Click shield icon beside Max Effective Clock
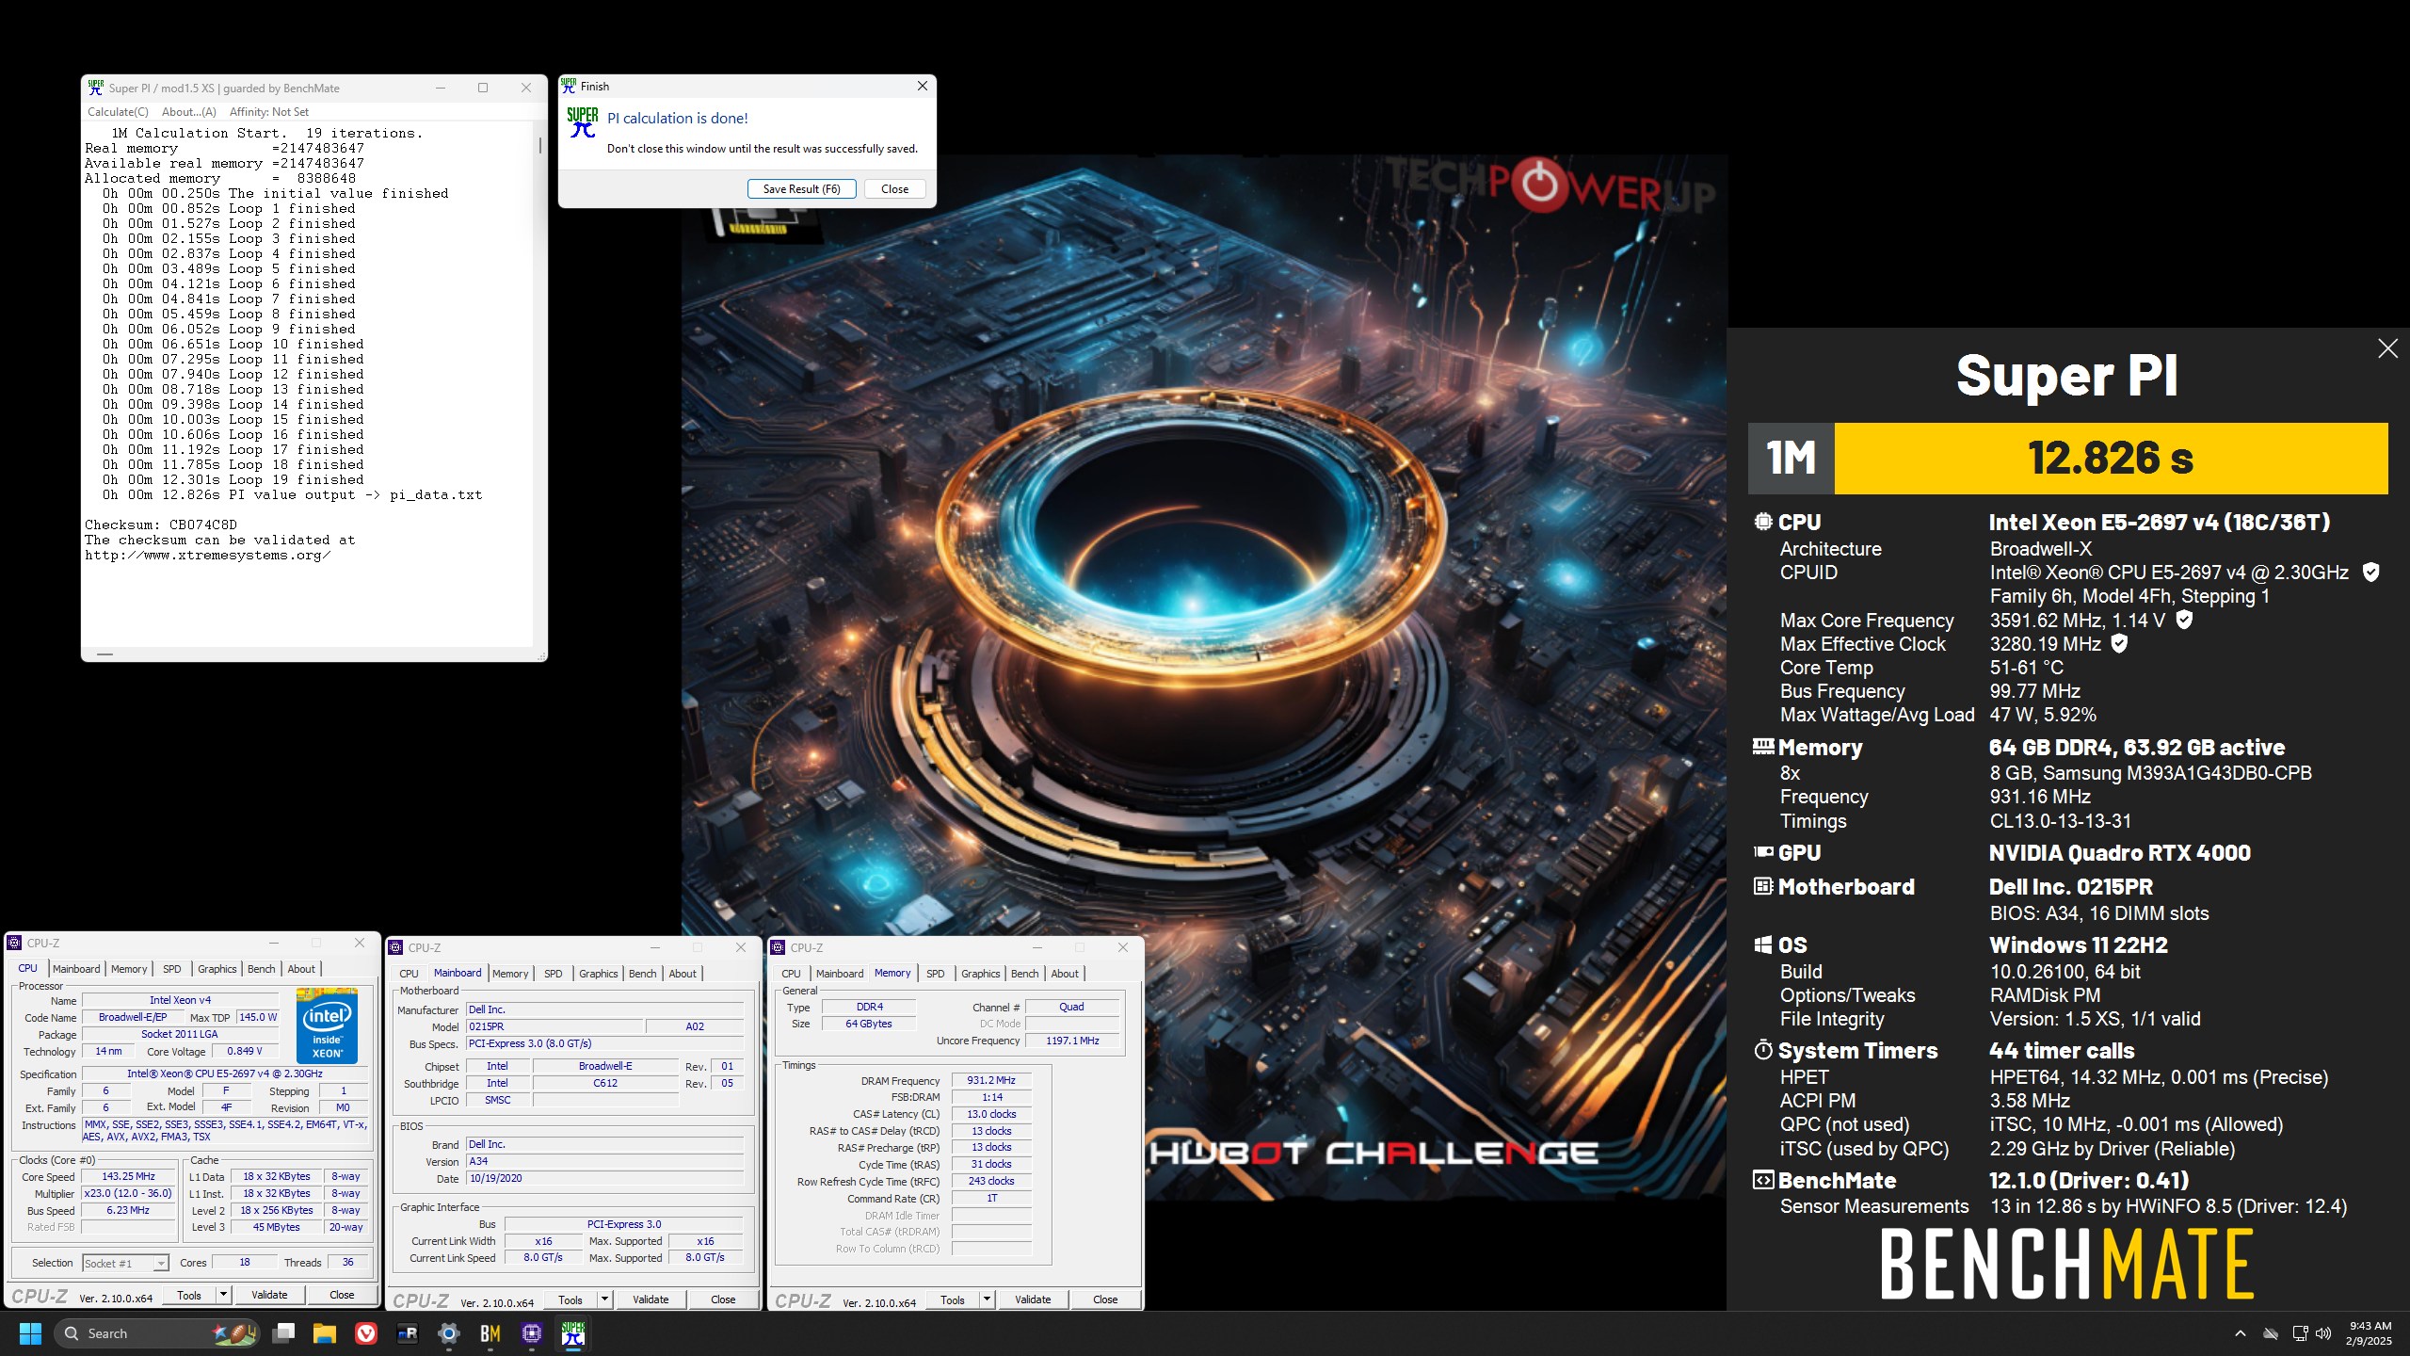Screen dimensions: 2410x1356 [2119, 643]
